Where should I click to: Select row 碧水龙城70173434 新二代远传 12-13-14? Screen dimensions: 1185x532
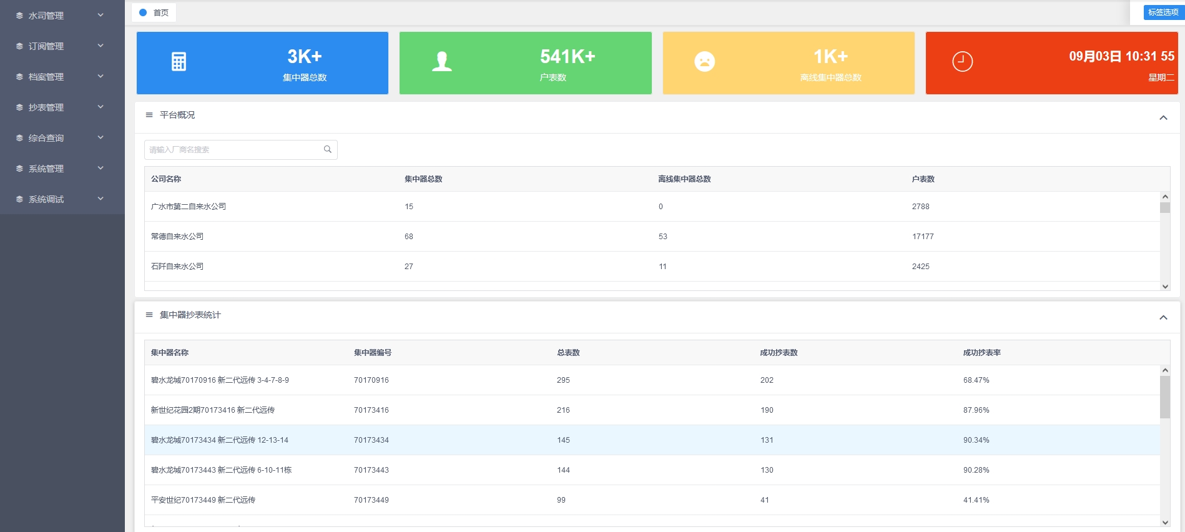click(652, 440)
